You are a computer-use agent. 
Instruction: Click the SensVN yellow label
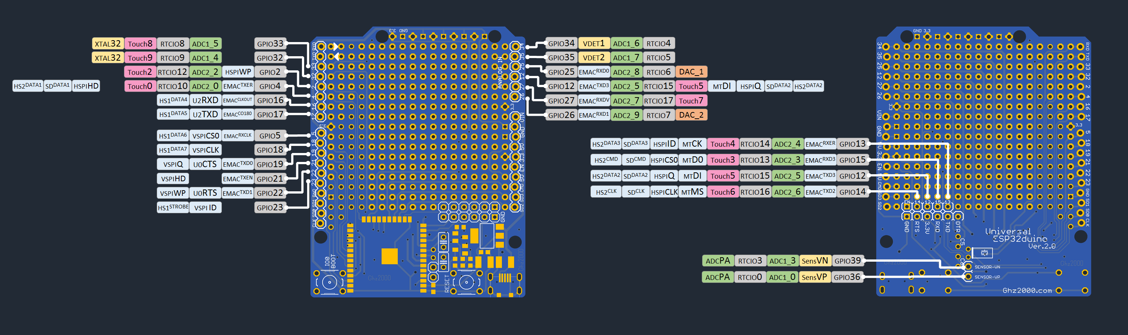click(815, 261)
